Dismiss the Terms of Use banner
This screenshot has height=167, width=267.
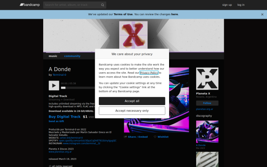click(x=262, y=15)
